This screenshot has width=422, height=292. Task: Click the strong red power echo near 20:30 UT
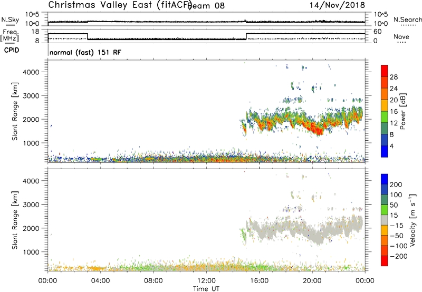318,131
